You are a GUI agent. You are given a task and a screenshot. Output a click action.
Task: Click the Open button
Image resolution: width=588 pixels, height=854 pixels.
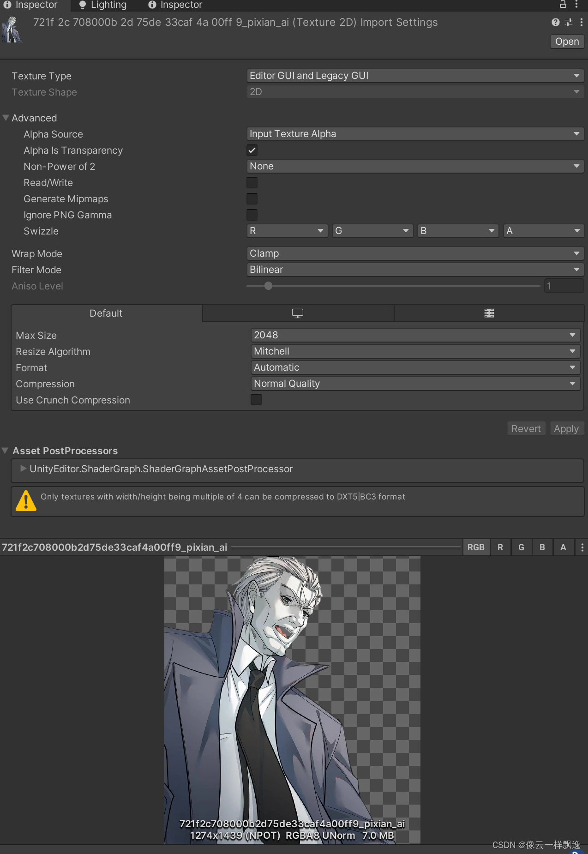(x=567, y=42)
